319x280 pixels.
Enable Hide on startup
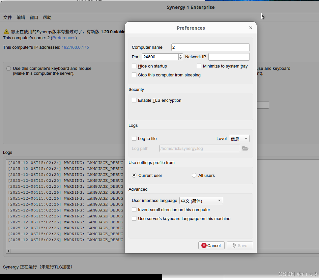tap(134, 66)
